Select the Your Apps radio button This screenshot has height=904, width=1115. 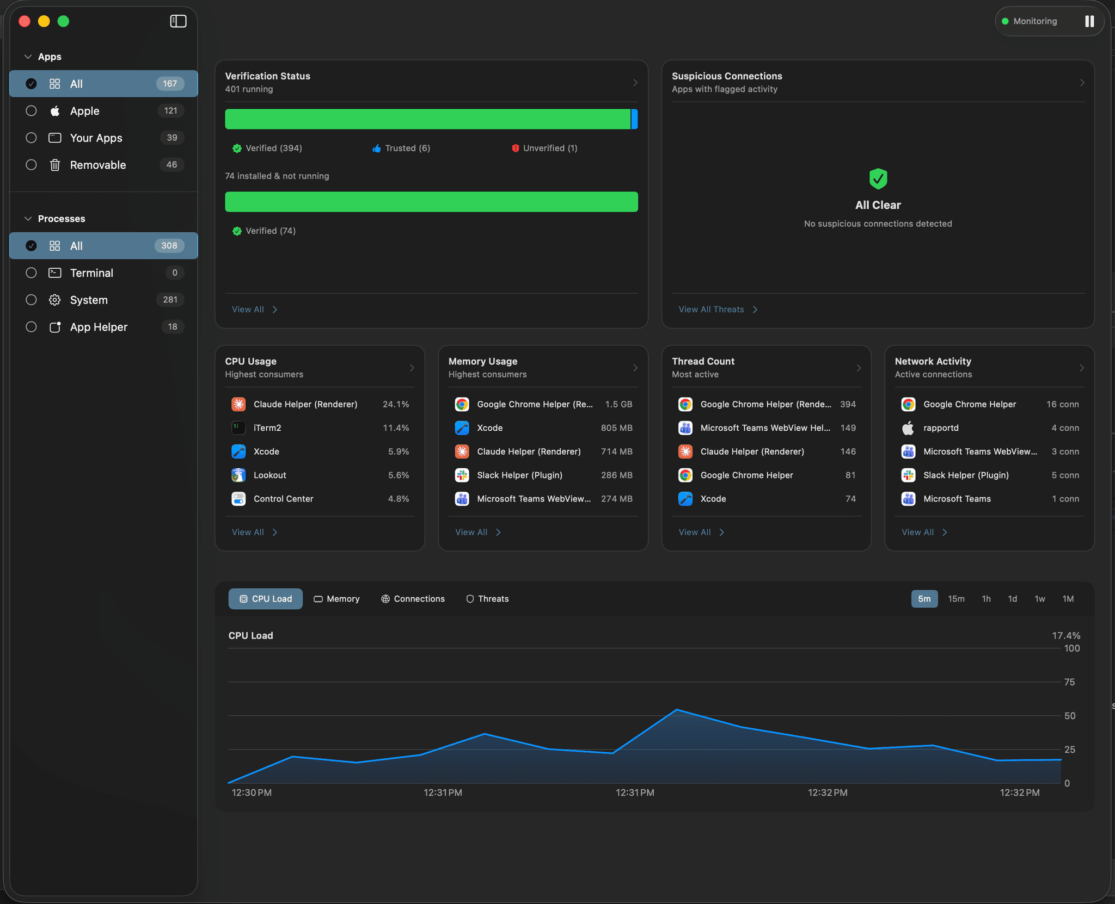click(x=31, y=138)
